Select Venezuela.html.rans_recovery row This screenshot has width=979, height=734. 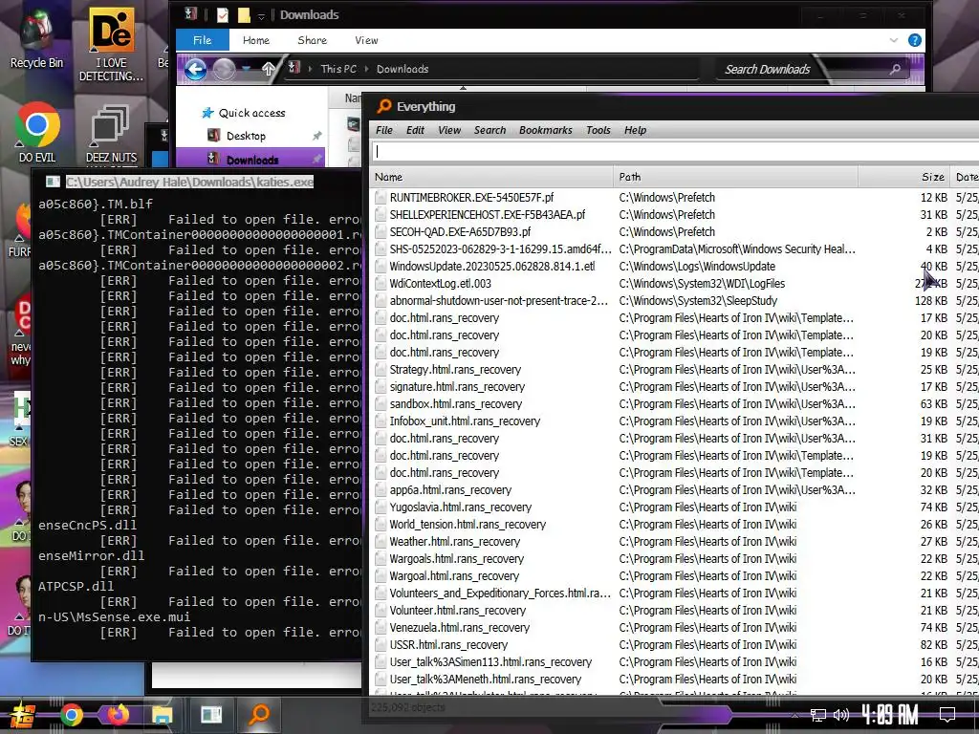tap(674, 627)
